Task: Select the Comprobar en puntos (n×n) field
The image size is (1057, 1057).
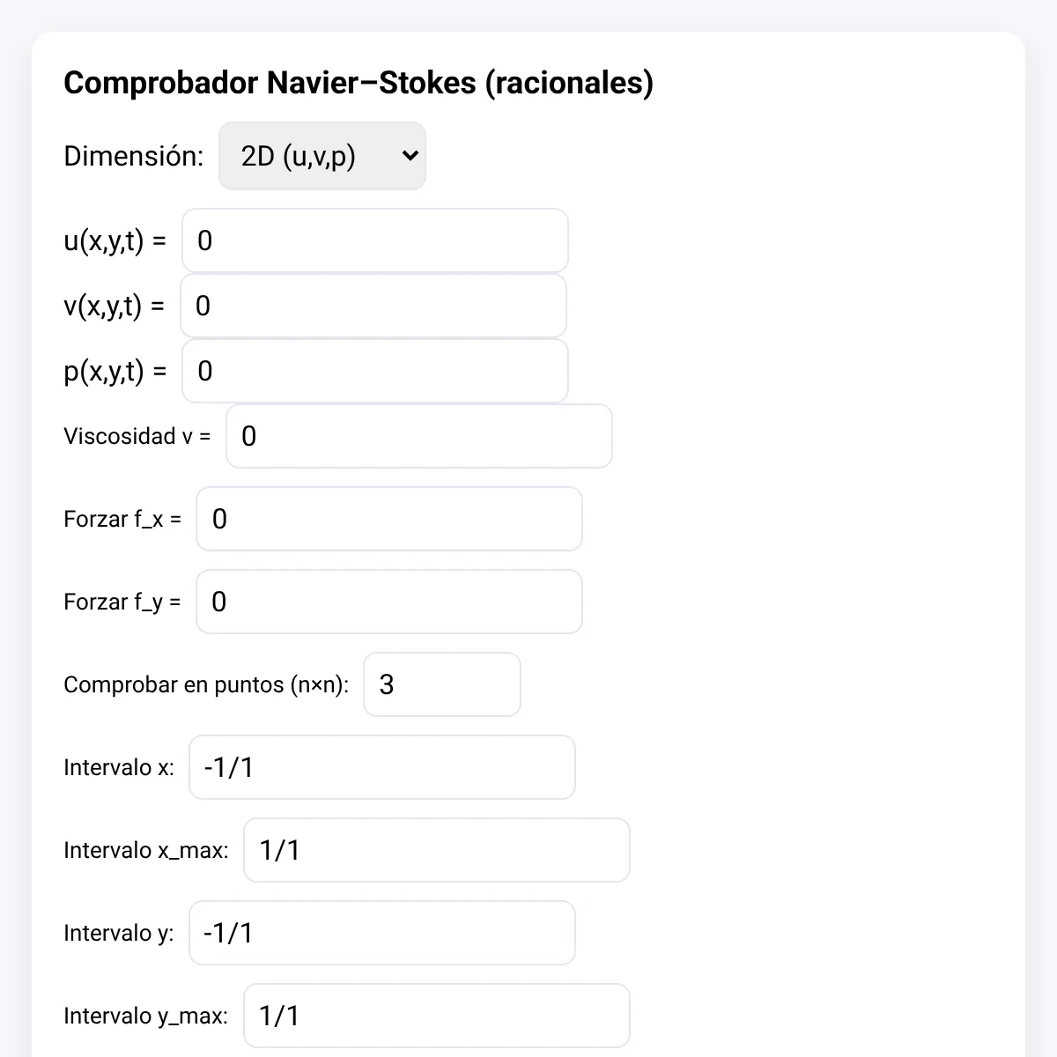Action: (x=442, y=684)
